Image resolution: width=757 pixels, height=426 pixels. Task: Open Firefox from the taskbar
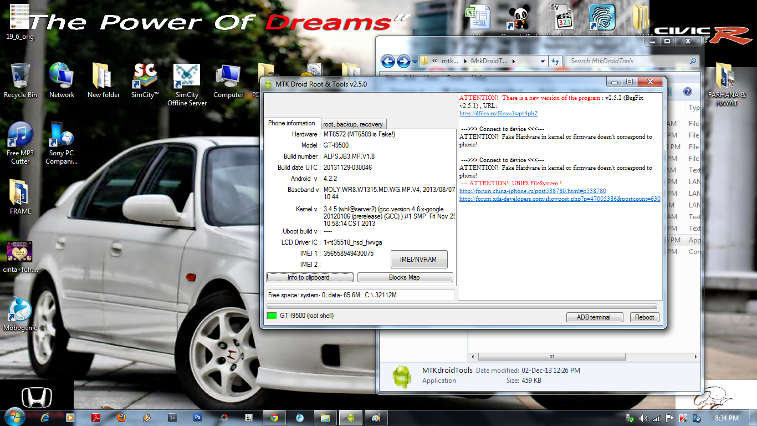[x=121, y=417]
